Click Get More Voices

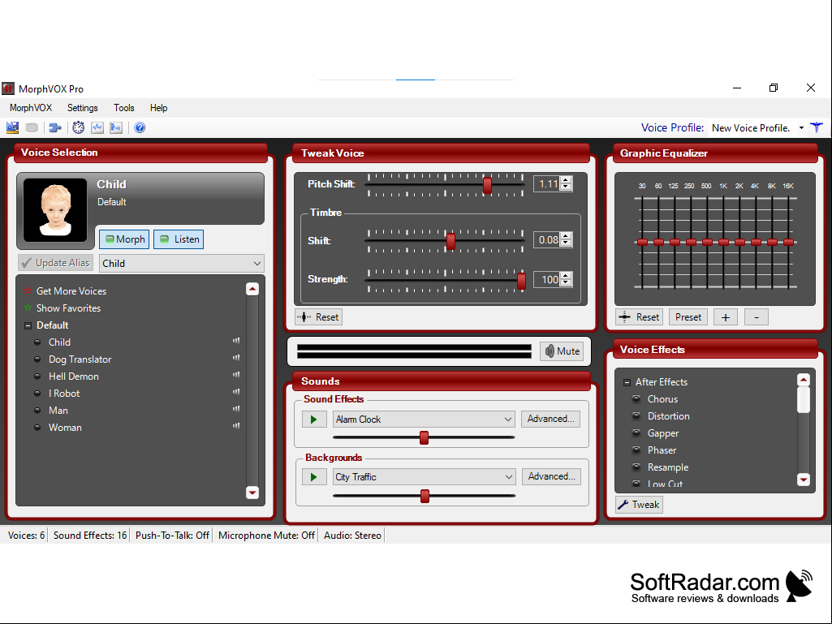click(71, 290)
